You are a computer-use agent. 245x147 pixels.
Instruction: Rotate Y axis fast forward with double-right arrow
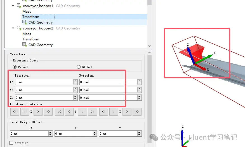[x=93, y=112]
